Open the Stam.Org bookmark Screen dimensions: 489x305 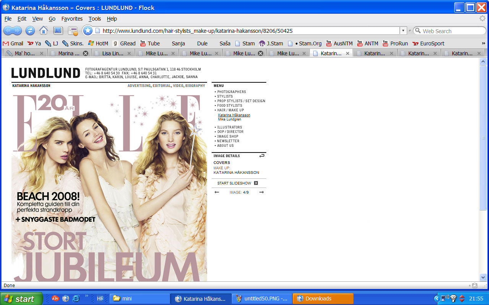tap(305, 43)
